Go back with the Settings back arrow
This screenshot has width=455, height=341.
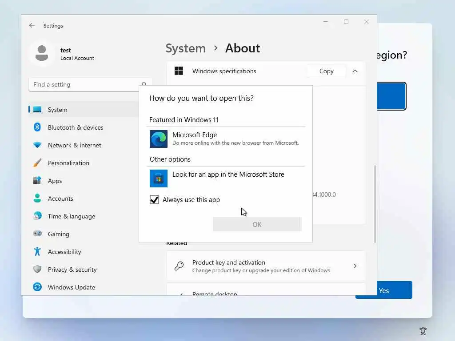tap(32, 25)
